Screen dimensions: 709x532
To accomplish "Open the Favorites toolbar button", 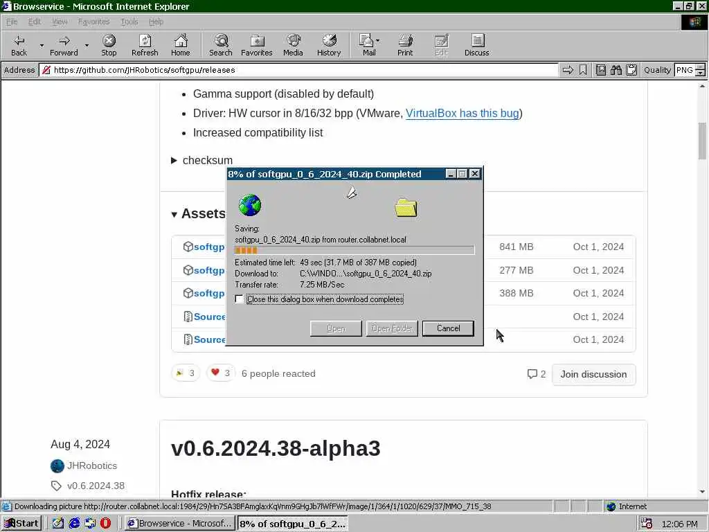I will tap(257, 45).
